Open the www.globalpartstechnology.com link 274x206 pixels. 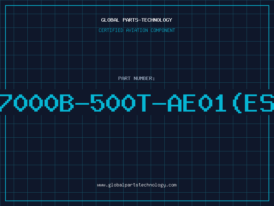click(137, 185)
